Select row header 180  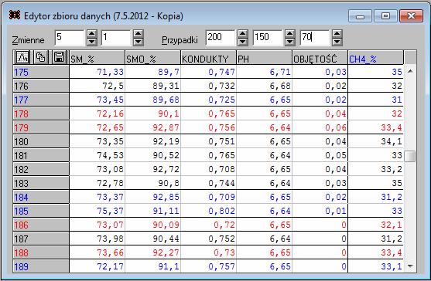(x=41, y=141)
